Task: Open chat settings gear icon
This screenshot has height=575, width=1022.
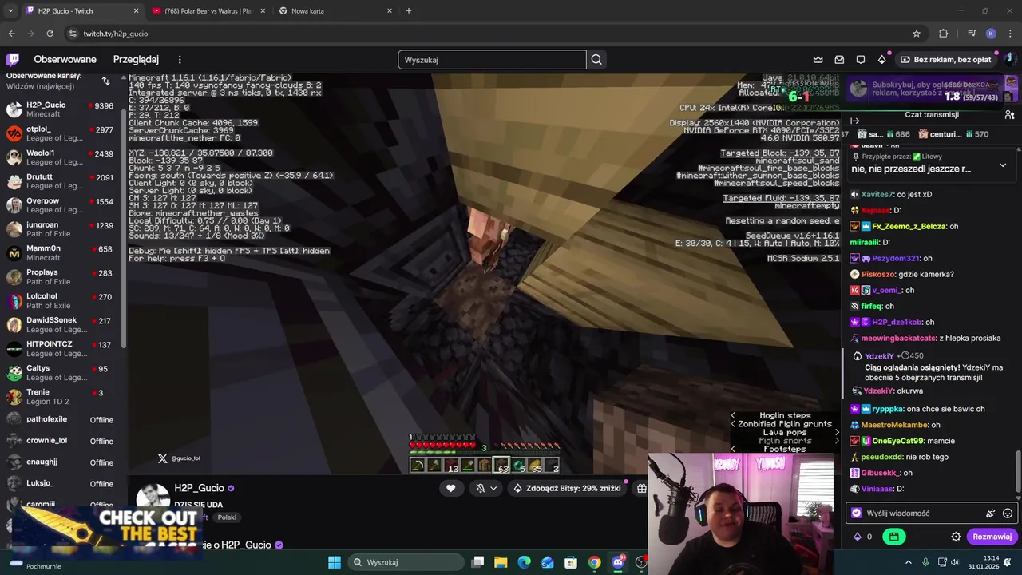Action: pyautogui.click(x=956, y=537)
